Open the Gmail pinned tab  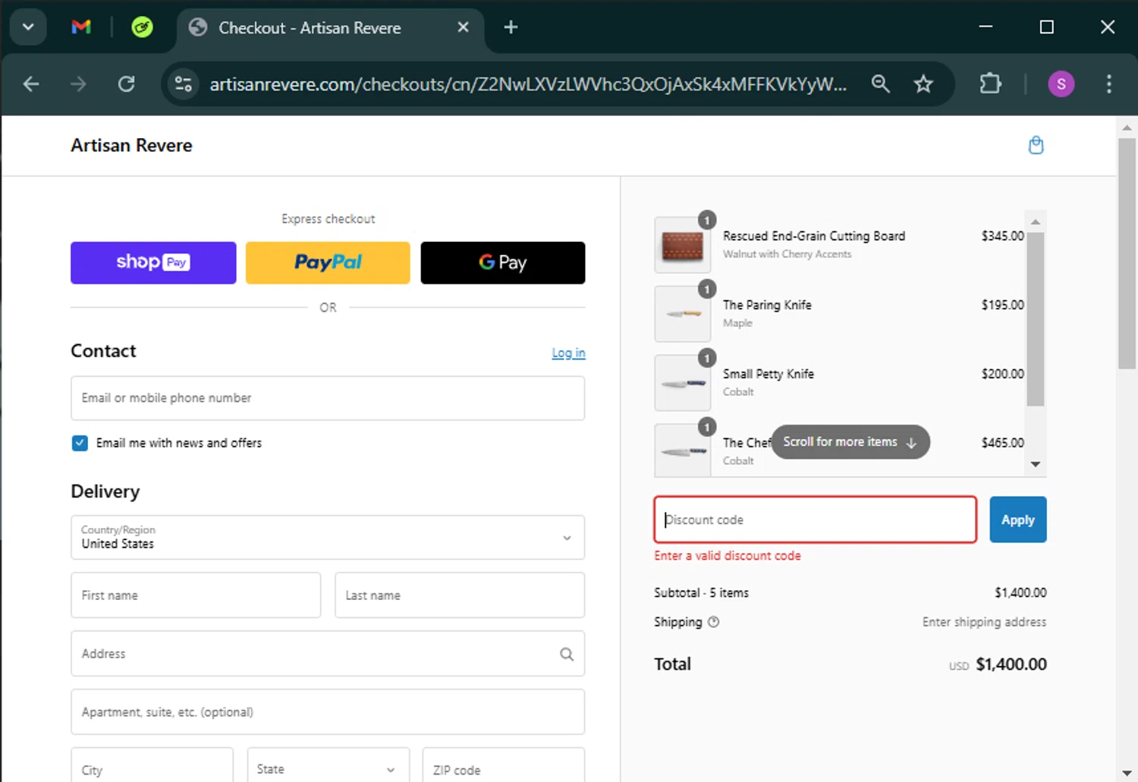(x=81, y=27)
